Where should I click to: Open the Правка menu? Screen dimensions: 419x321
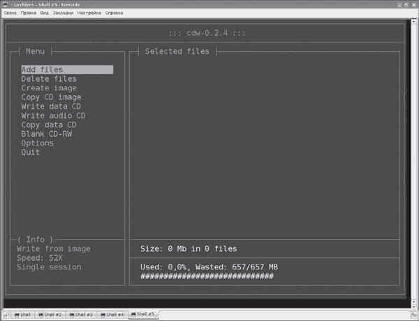[x=29, y=13]
